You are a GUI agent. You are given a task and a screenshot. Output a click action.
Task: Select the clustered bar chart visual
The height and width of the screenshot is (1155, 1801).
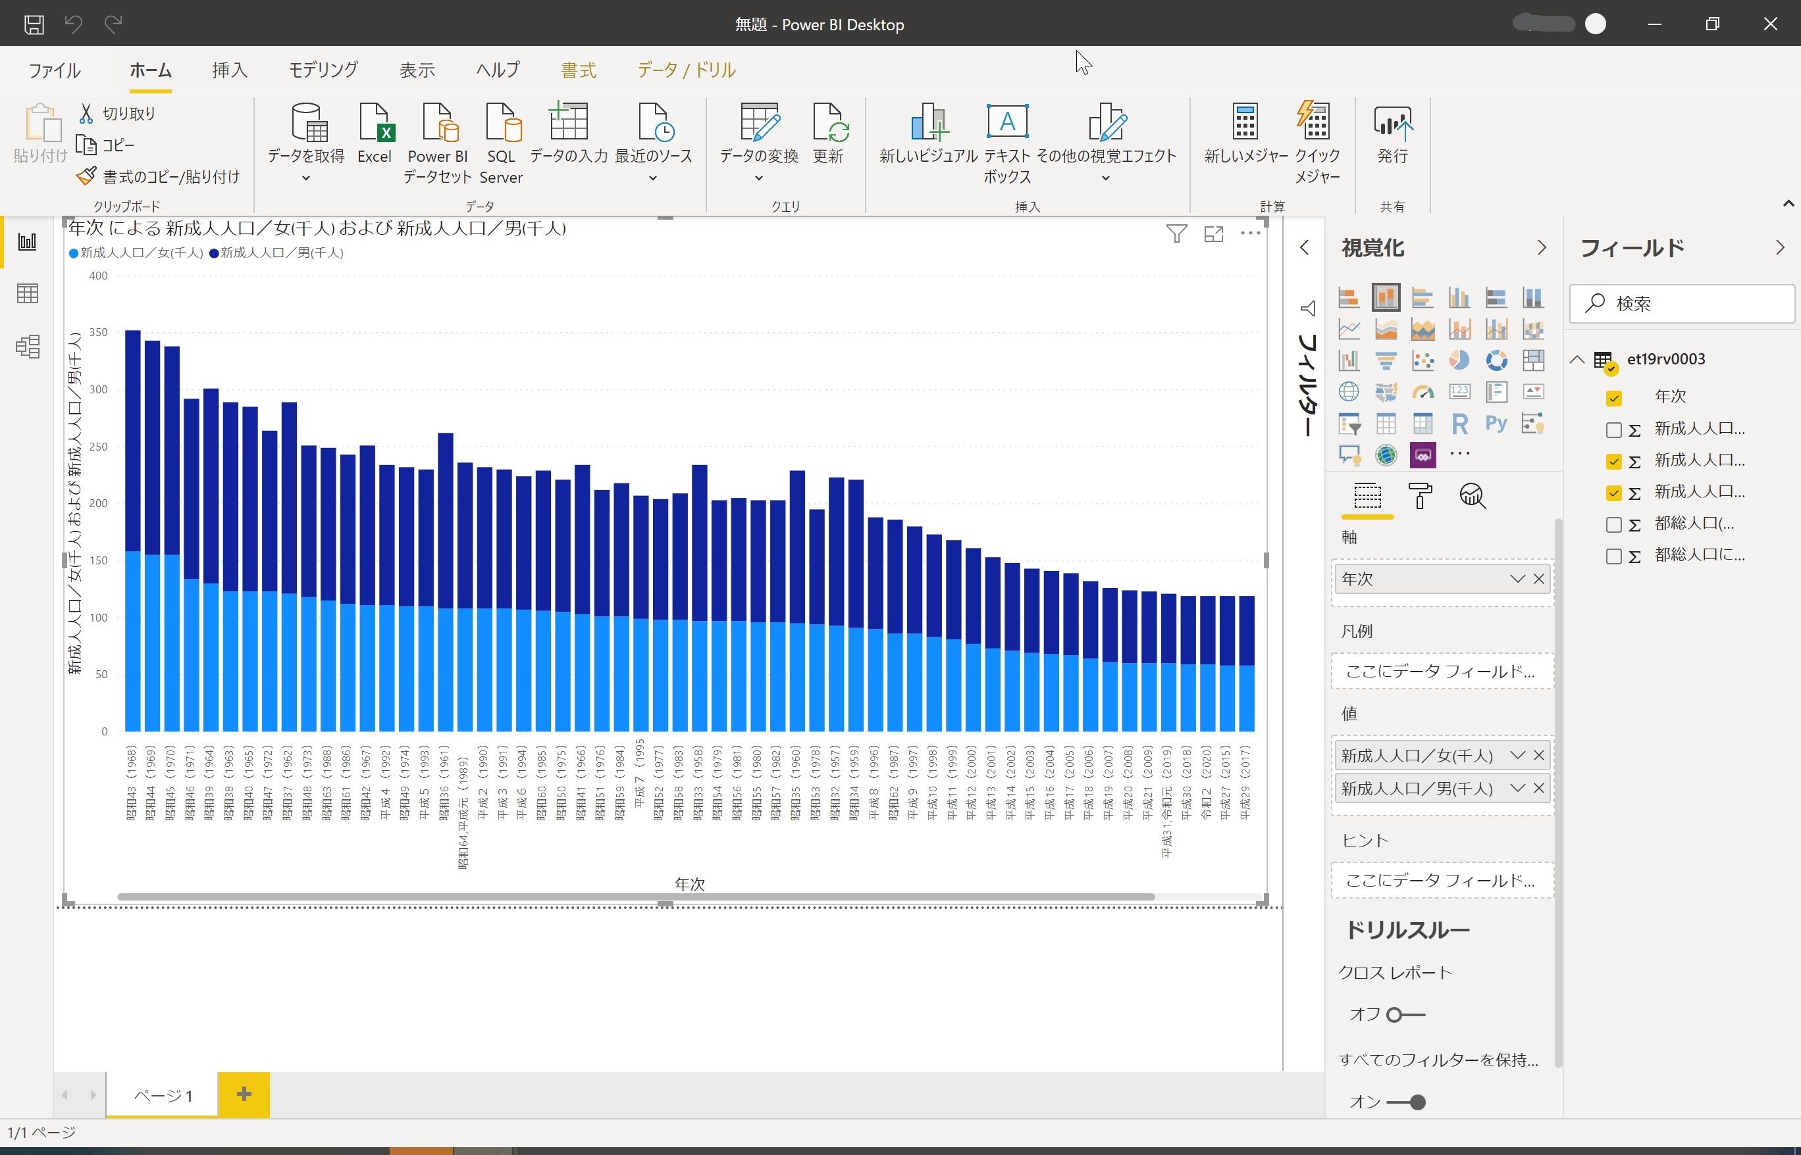coord(1422,298)
